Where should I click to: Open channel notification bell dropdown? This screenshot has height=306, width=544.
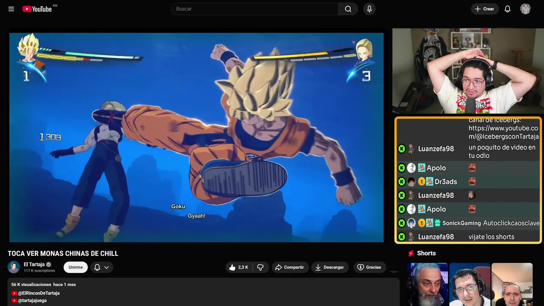pos(102,267)
